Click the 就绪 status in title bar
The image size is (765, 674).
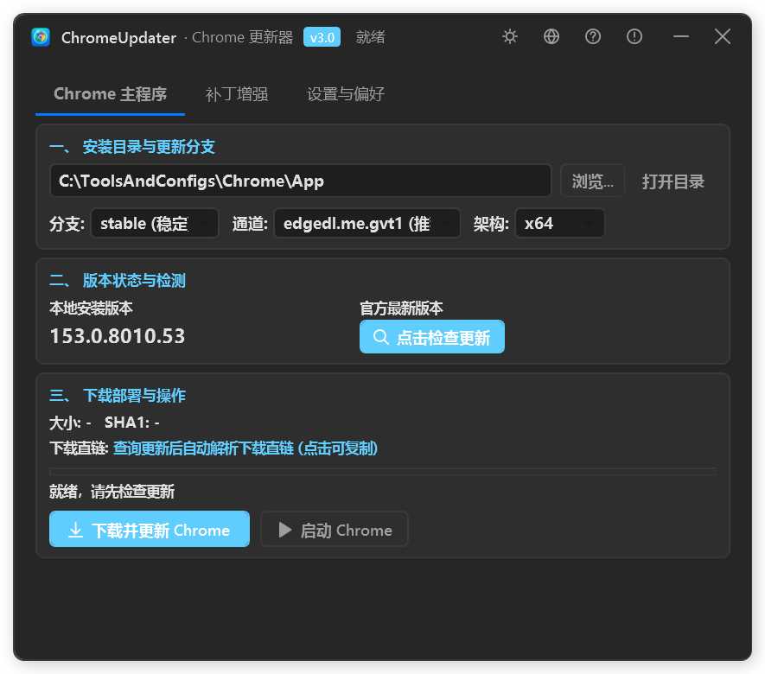click(370, 37)
